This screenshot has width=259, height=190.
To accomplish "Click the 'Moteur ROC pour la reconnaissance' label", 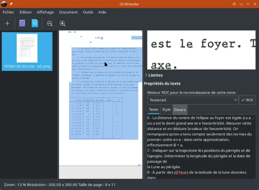I will click(x=192, y=93).
